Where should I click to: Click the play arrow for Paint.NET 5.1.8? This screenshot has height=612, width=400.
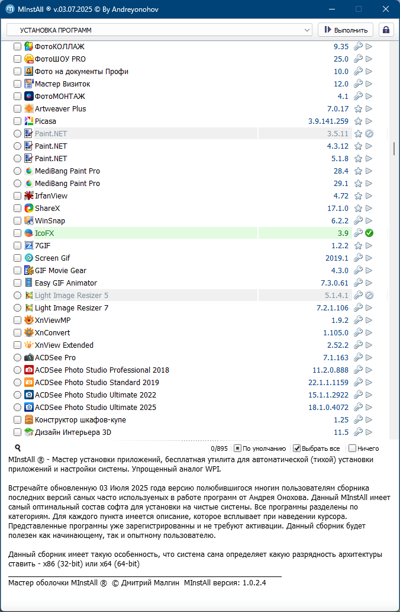coord(369,158)
